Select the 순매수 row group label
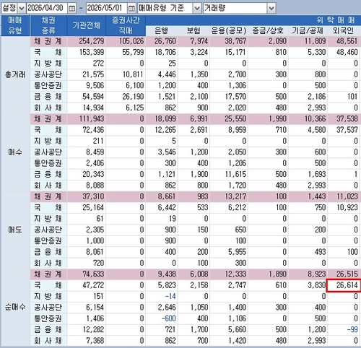The height and width of the screenshot is (348, 361). 15,308
